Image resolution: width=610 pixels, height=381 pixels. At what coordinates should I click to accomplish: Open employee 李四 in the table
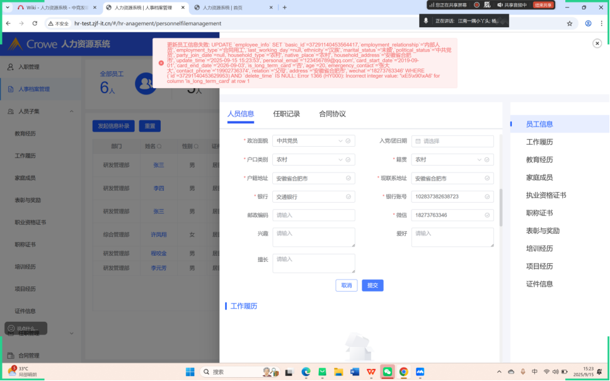coord(159,188)
